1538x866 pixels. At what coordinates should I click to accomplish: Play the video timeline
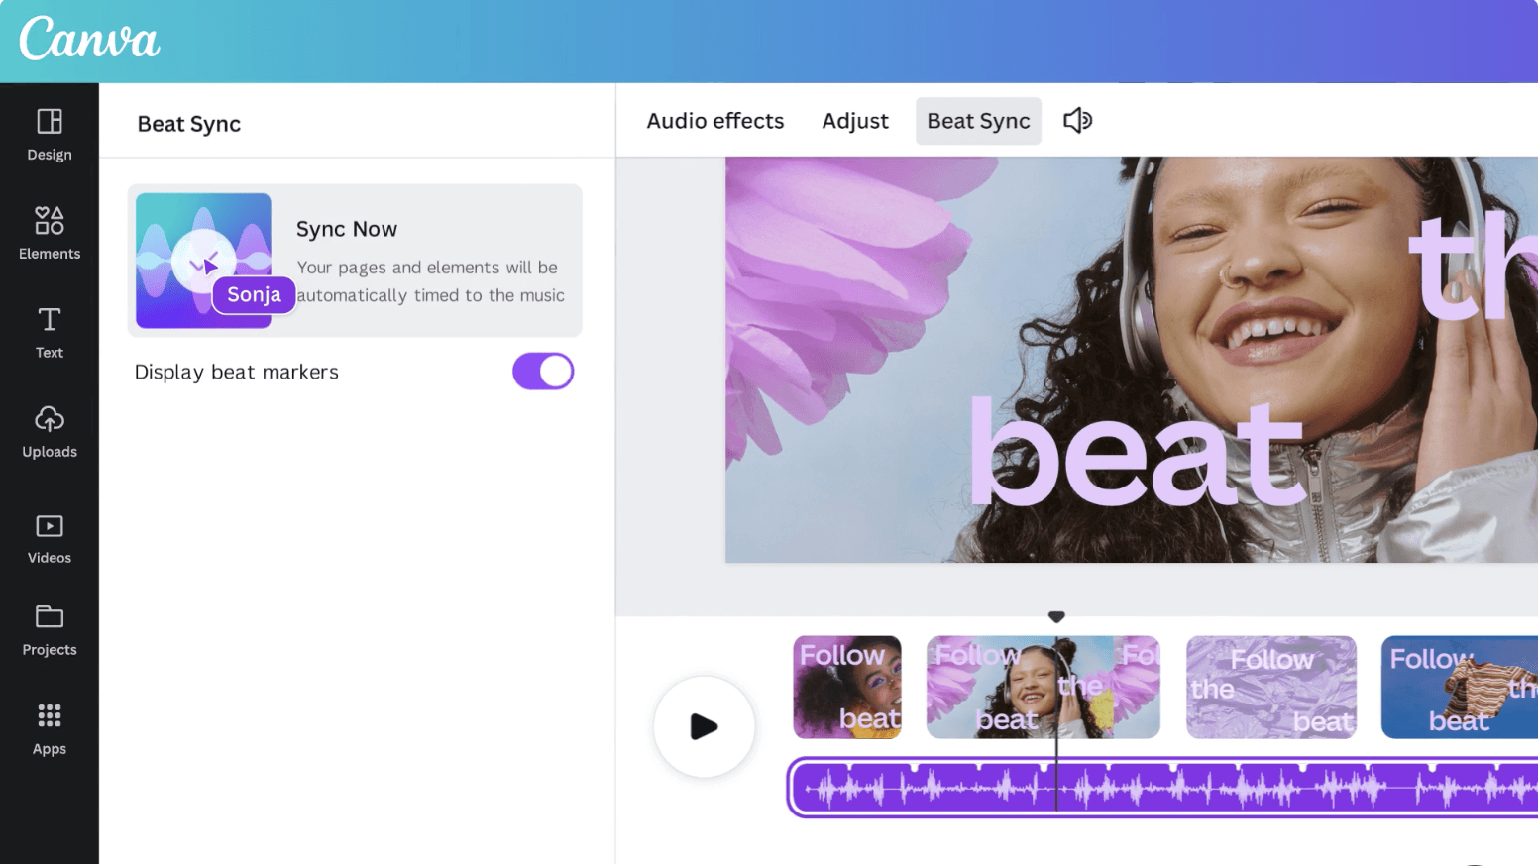point(704,726)
